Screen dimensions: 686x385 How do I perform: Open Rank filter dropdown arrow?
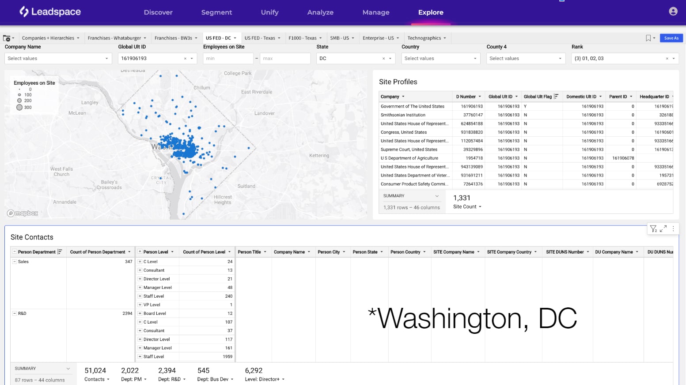tap(674, 59)
